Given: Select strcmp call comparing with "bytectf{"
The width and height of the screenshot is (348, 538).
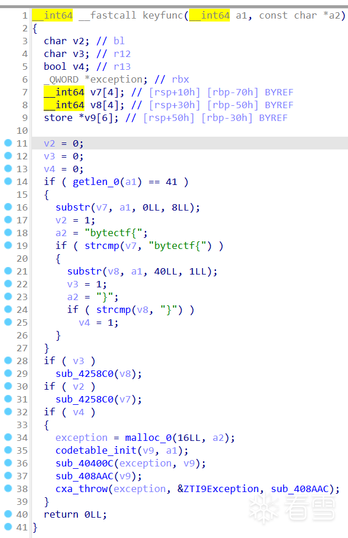Looking at the screenshot, I should 102,245.
